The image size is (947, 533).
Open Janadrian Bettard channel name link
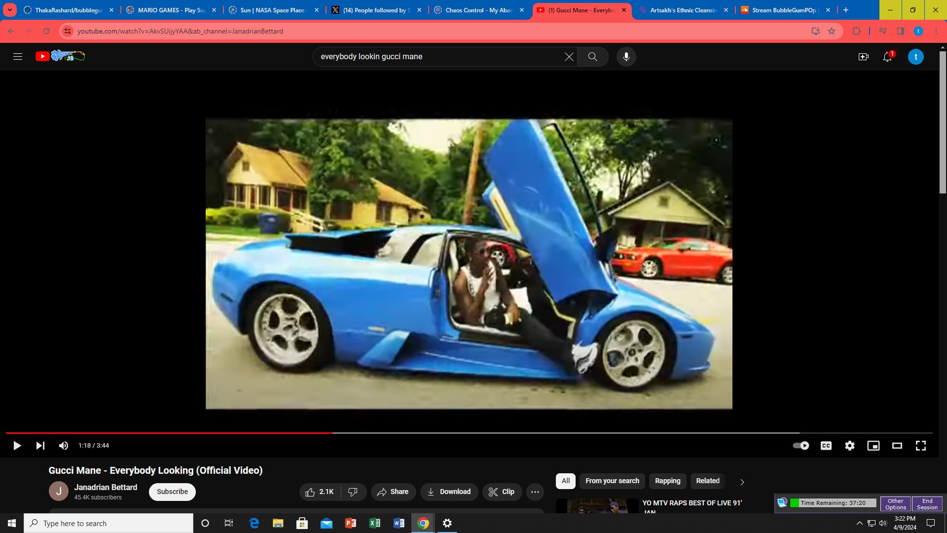pos(106,487)
